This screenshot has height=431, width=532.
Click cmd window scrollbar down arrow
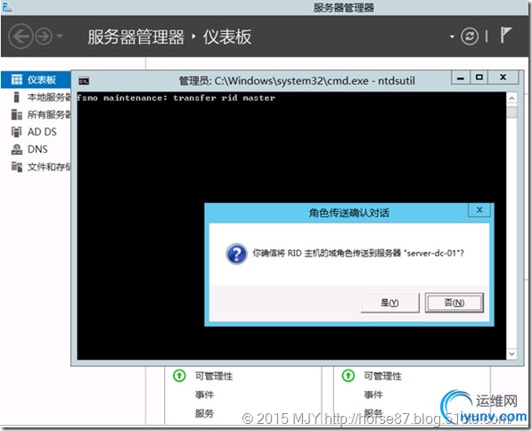click(512, 354)
